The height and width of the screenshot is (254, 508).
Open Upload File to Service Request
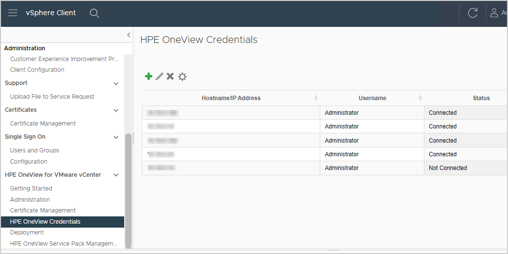[x=52, y=96]
